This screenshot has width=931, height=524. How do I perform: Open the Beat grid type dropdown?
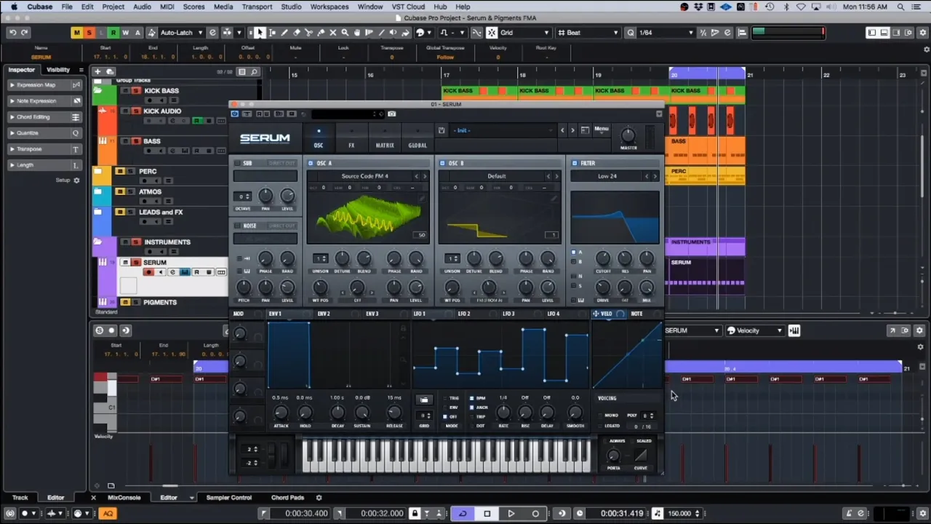point(588,33)
